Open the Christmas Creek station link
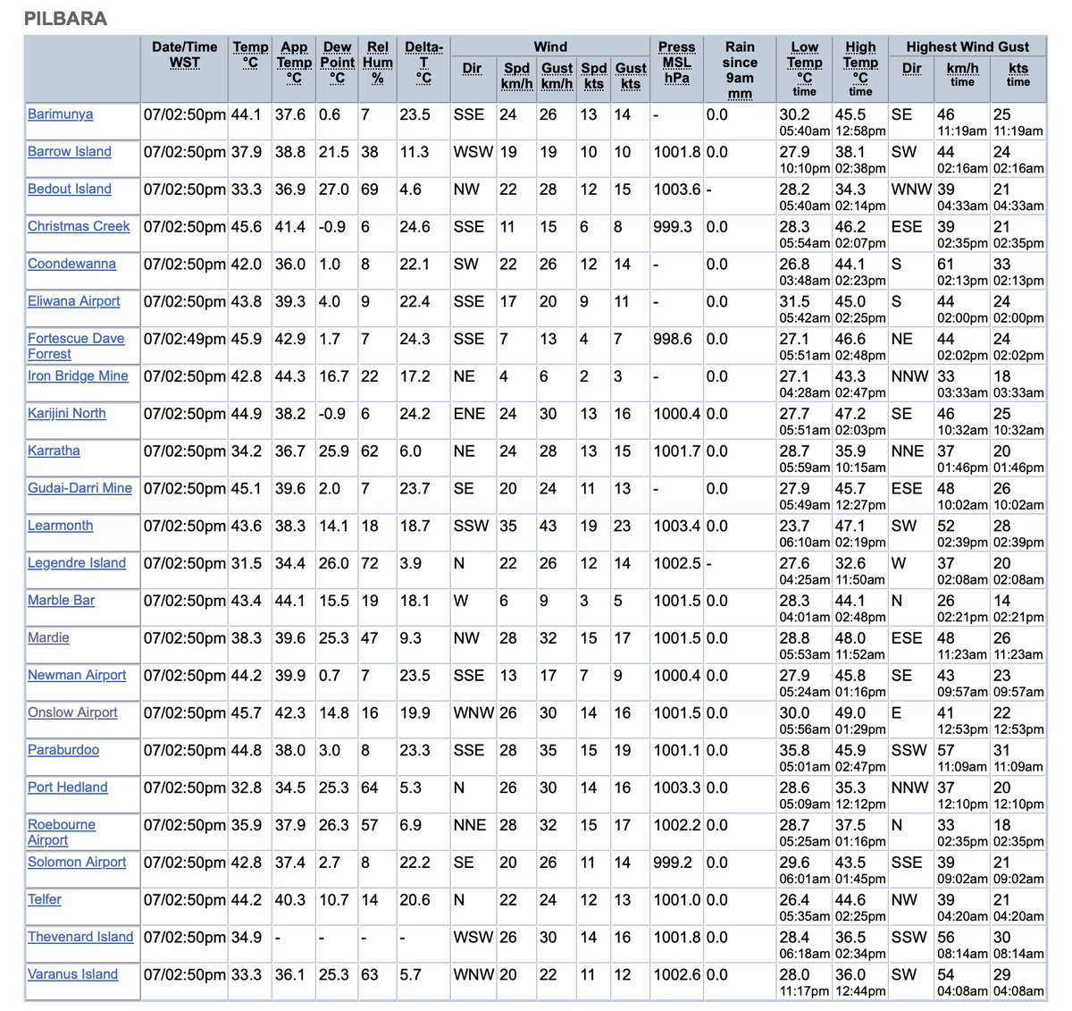This screenshot has height=1011, width=1072. (x=79, y=227)
